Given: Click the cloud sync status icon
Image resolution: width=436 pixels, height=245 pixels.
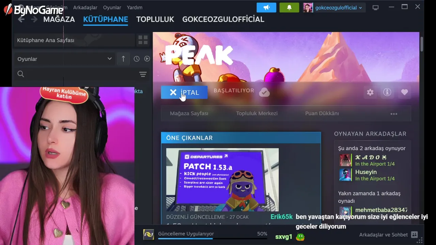Looking at the screenshot, I should (264, 92).
